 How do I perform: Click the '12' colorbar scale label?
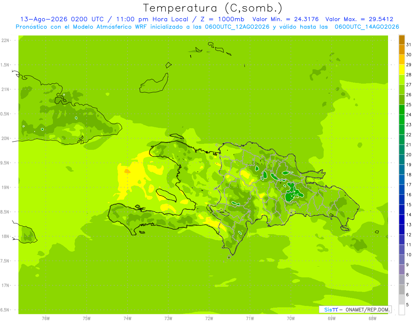coord(409,235)
